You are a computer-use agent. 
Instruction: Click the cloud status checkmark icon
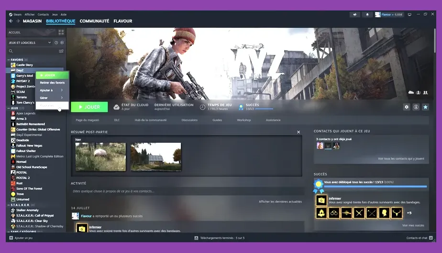point(116,107)
